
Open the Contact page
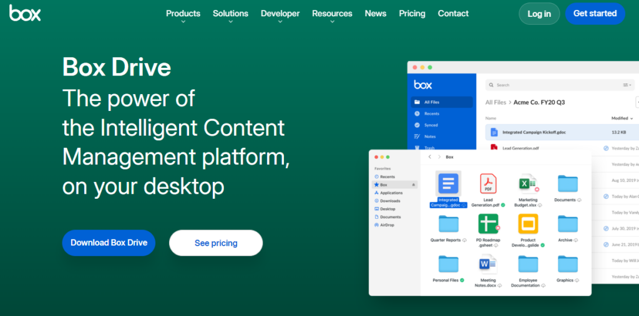coord(453,14)
